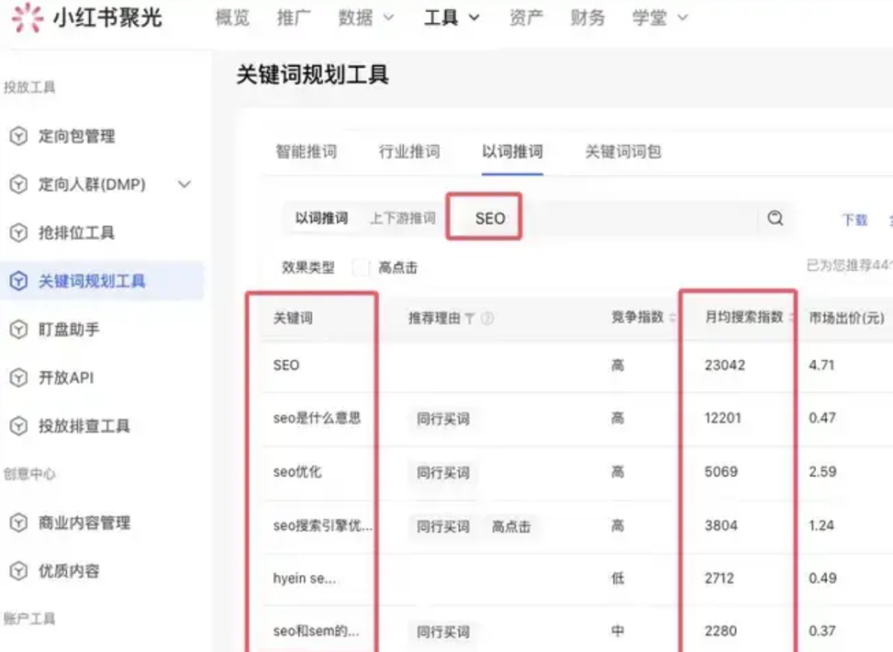The width and height of the screenshot is (893, 652).
Task: Toggle the 高点击 checkbox
Action: coord(361,268)
